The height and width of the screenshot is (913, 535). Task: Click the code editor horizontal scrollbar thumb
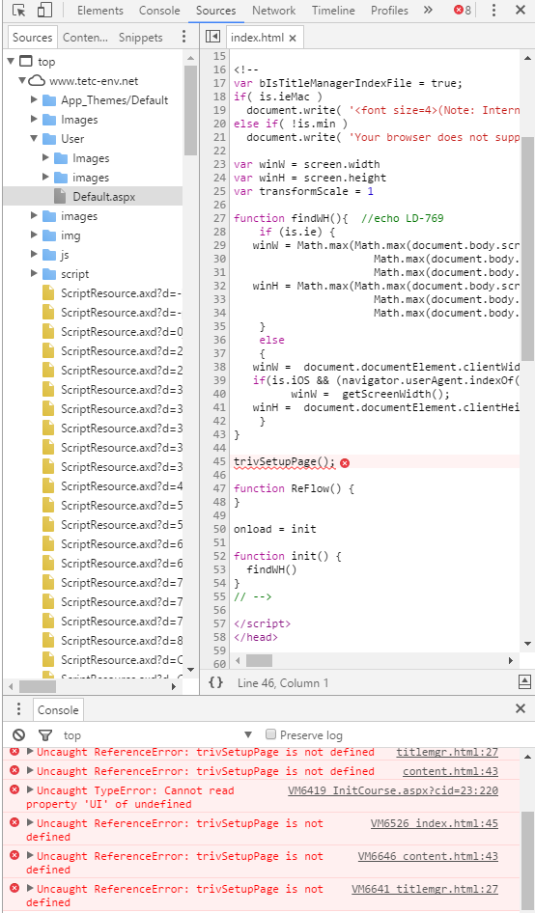coord(259,660)
